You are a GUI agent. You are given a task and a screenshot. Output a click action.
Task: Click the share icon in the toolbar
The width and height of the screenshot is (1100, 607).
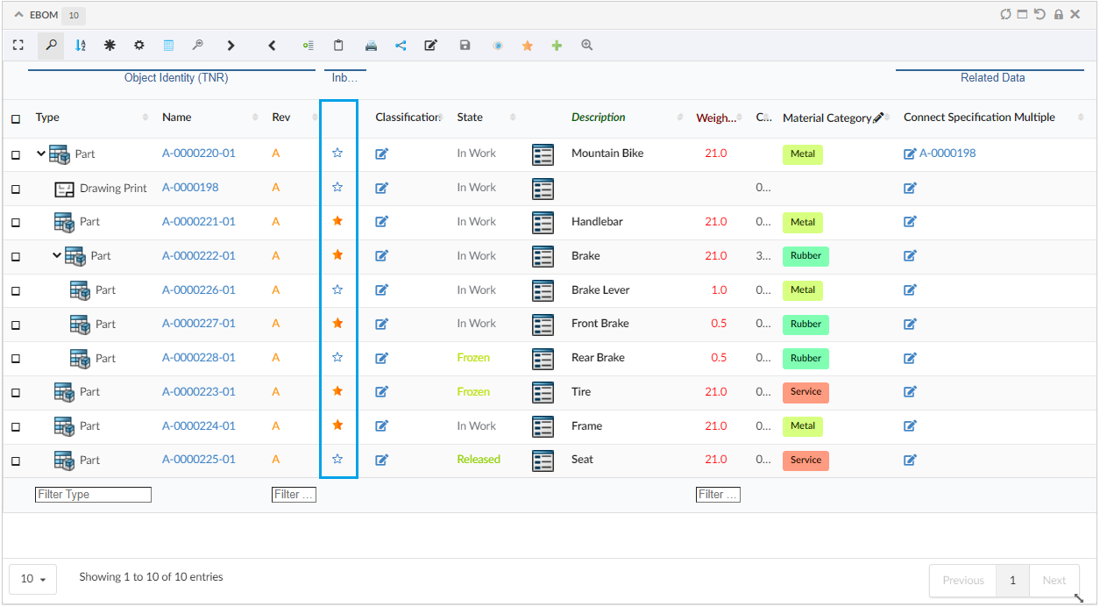click(401, 46)
